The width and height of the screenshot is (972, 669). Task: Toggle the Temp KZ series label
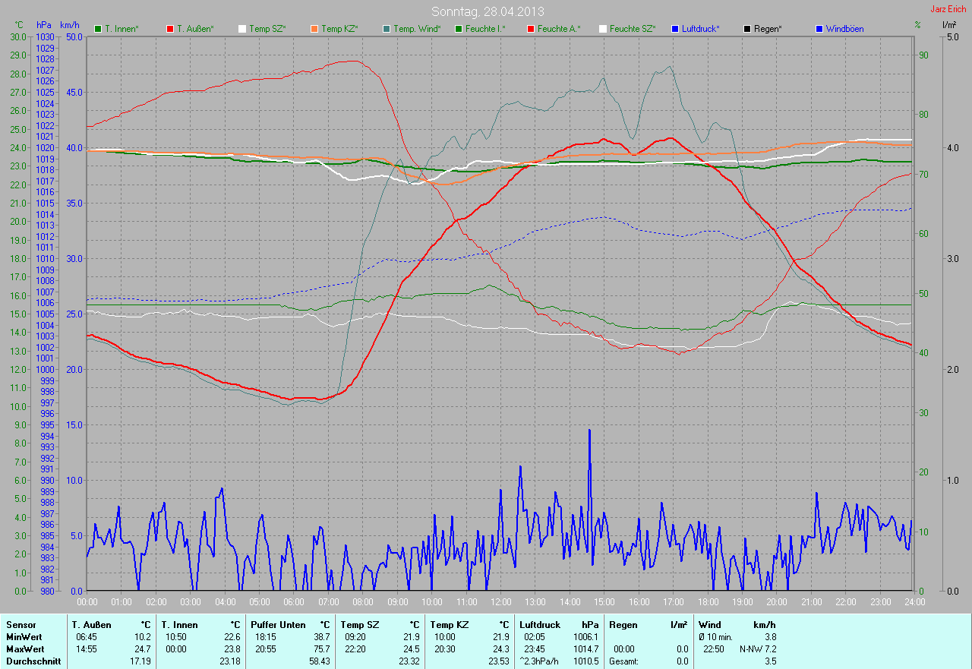coord(339,29)
